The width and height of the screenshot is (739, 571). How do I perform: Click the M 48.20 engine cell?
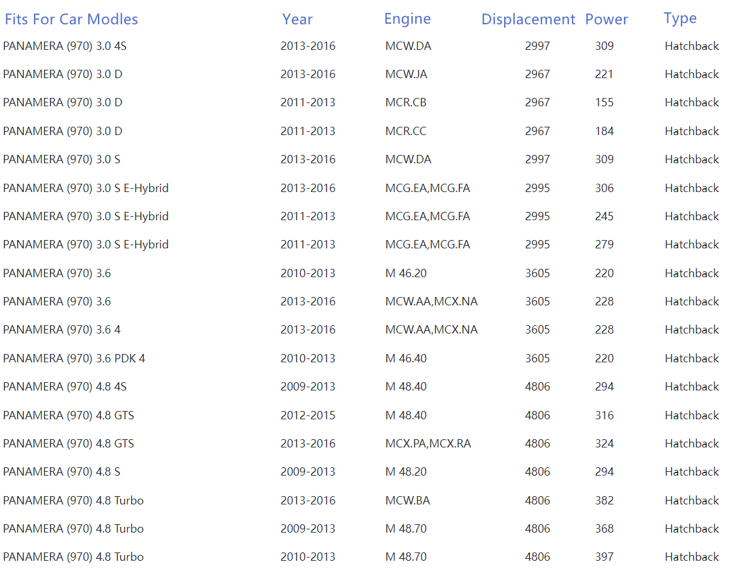[x=406, y=472]
